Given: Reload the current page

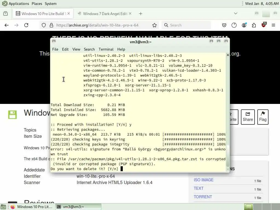Looking at the screenshot, I should pos(26,25).
